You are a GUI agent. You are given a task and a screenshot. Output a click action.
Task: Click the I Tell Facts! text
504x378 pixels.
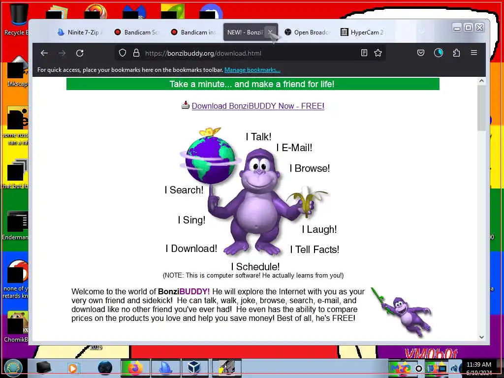(315, 250)
